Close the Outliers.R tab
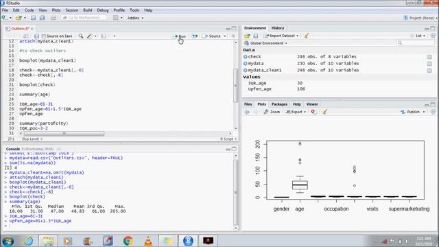The image size is (439, 247). point(32,29)
